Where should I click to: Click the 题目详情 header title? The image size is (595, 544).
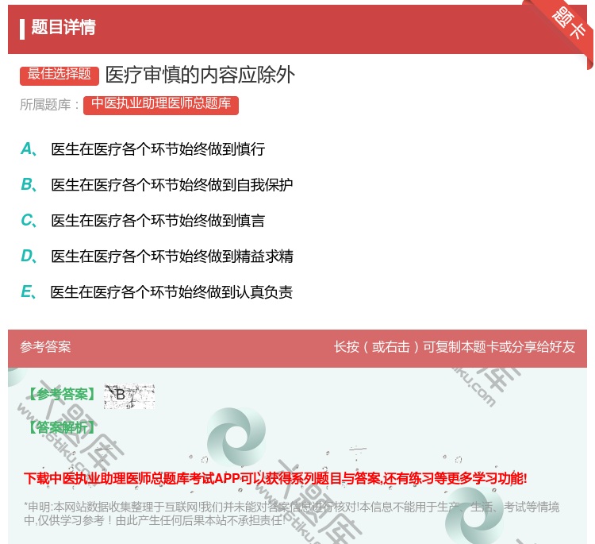pyautogui.click(x=63, y=27)
